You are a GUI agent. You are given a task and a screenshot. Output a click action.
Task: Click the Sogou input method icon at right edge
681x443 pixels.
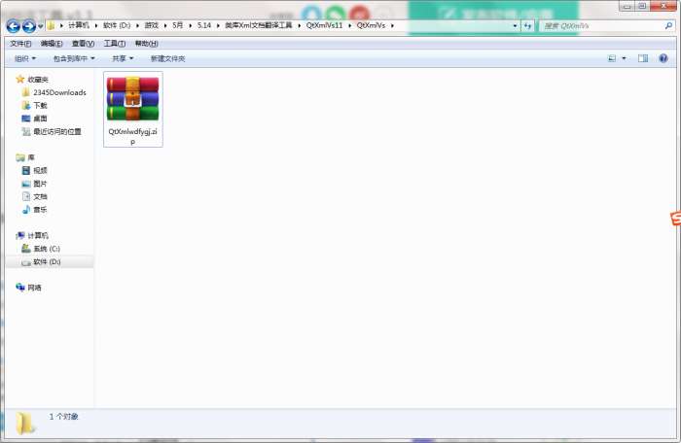(676, 219)
